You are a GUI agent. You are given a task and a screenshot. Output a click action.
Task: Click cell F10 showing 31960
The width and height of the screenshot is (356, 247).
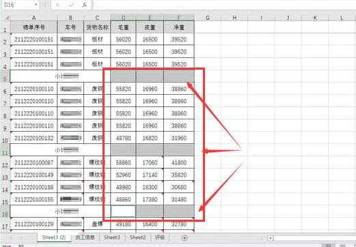pos(179,138)
